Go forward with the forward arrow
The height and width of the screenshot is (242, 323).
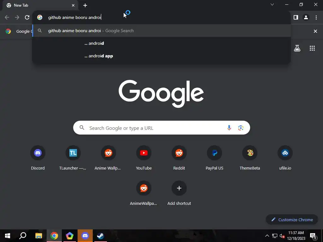click(17, 18)
